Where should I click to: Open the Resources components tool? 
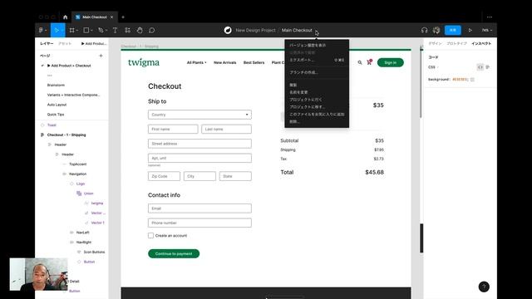click(x=127, y=30)
